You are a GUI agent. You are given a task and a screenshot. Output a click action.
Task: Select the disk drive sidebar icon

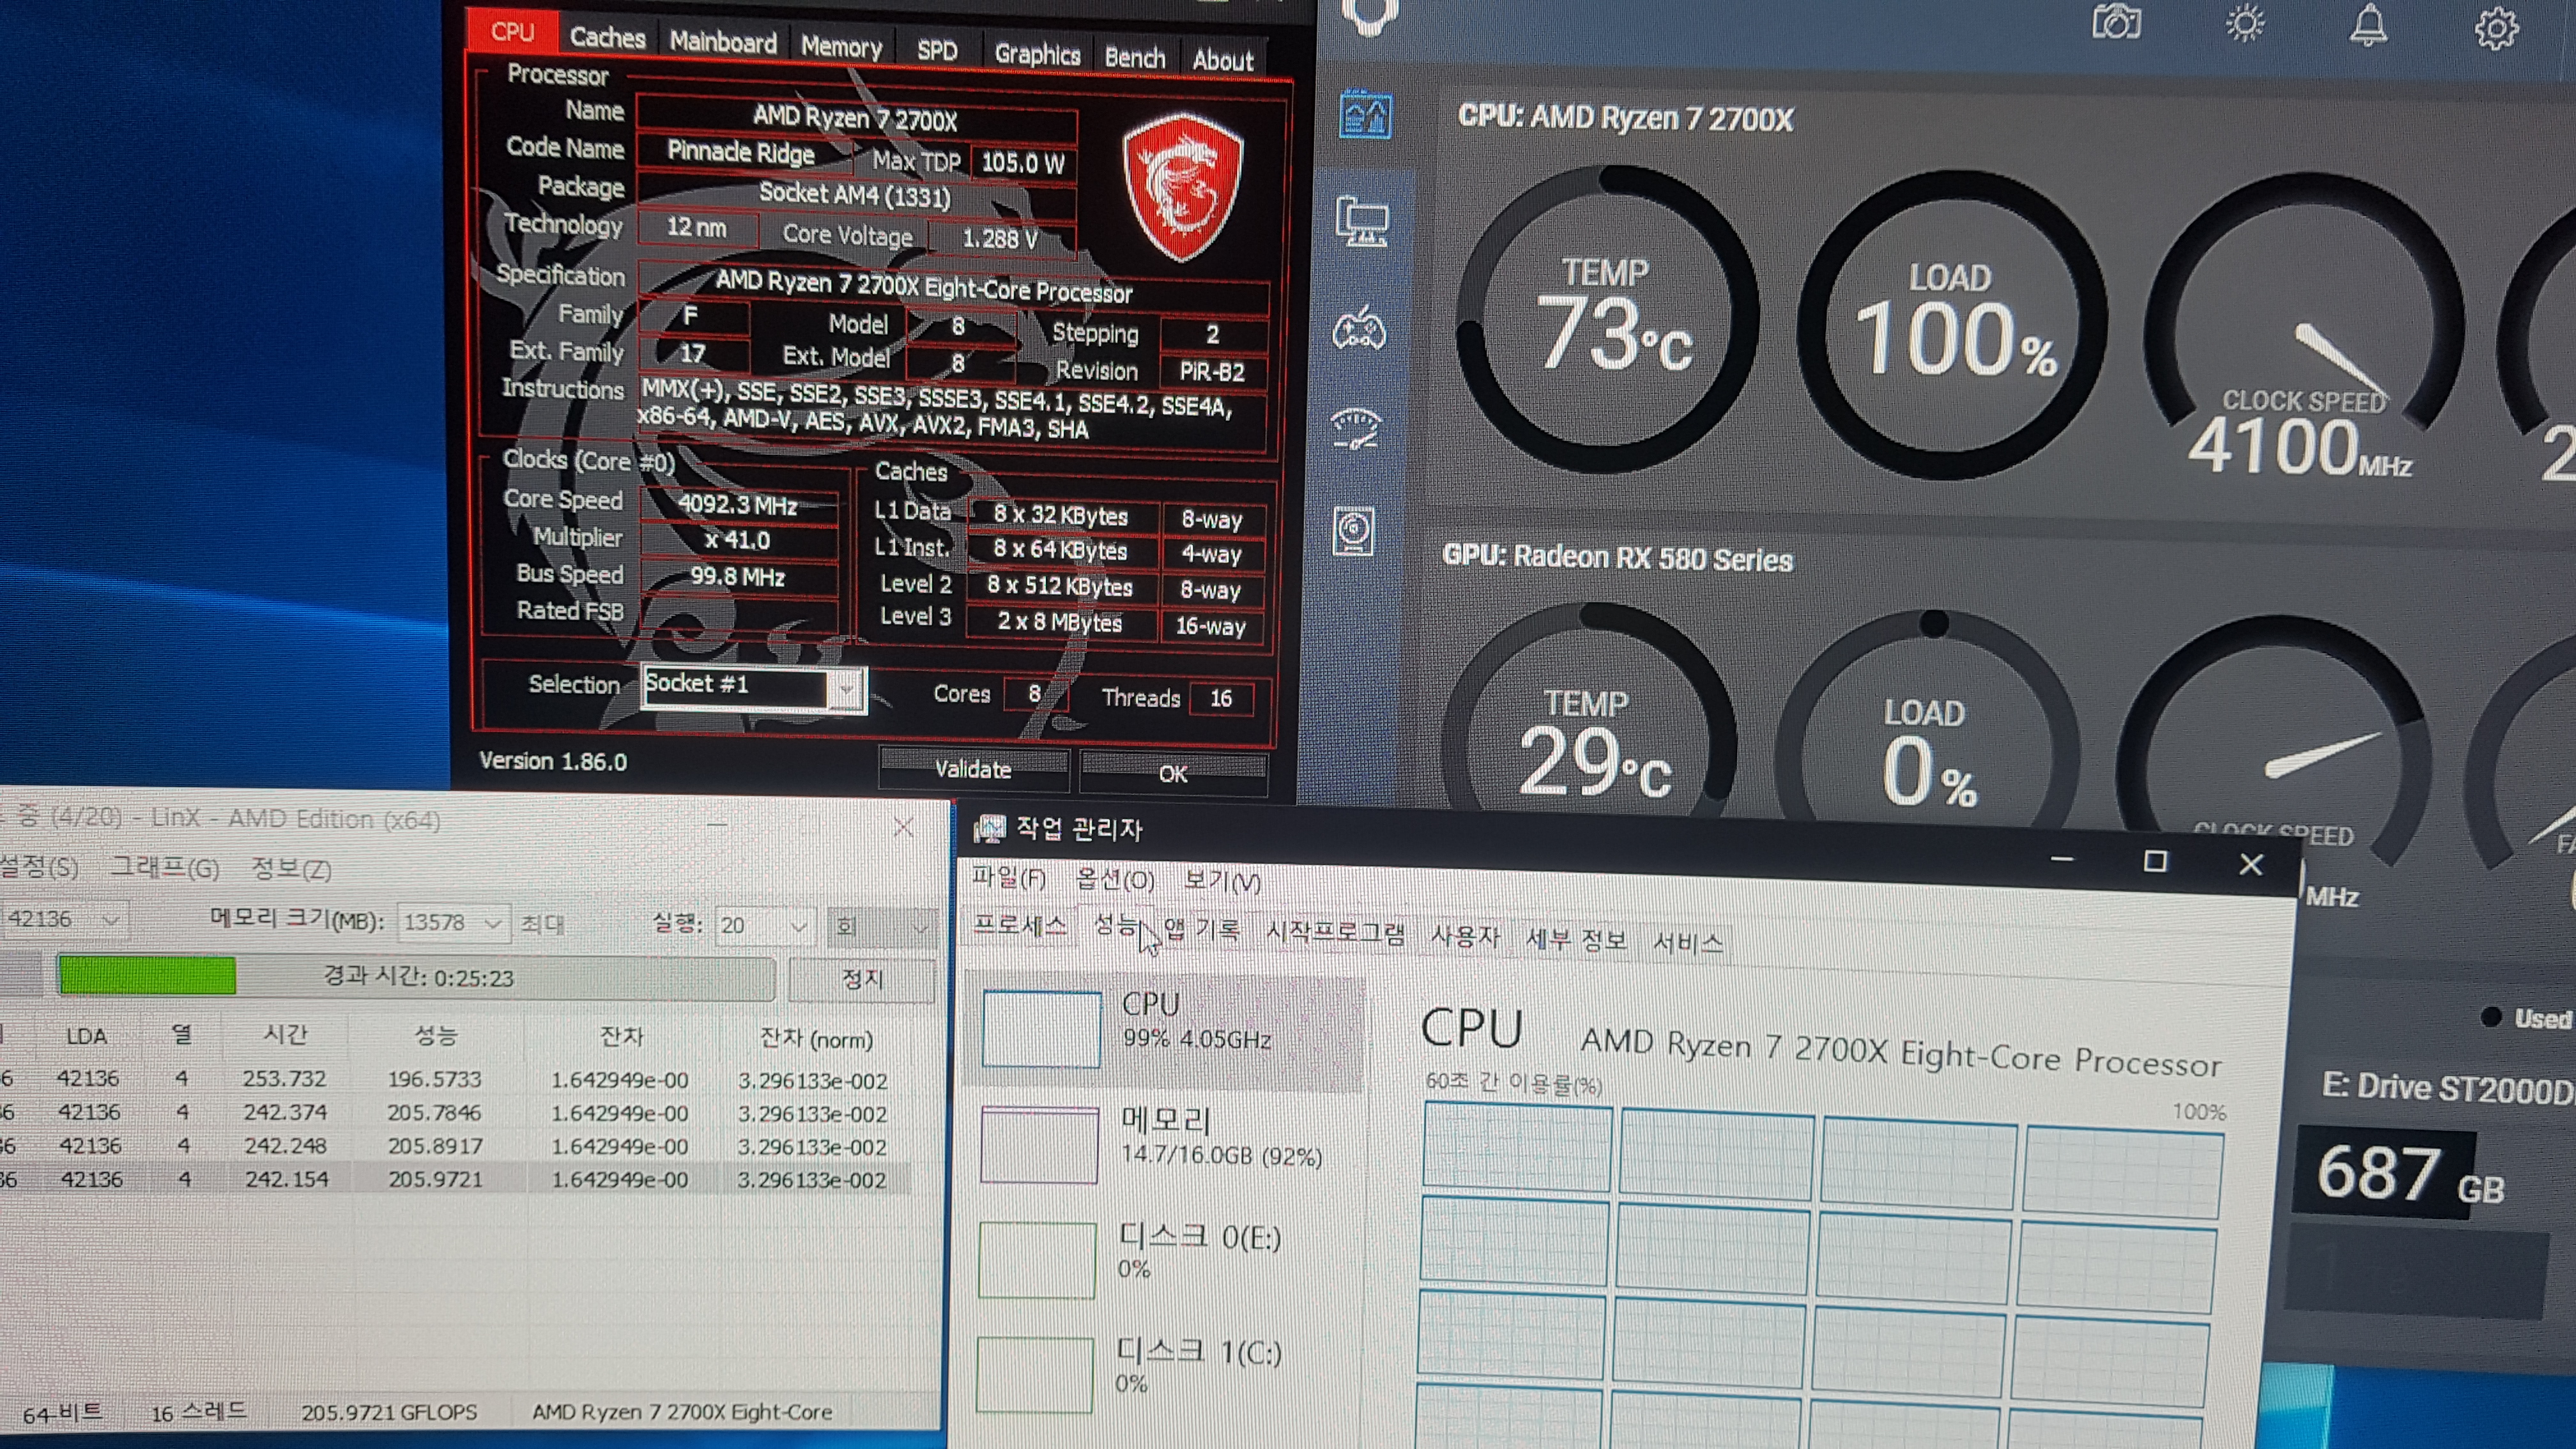(1354, 530)
